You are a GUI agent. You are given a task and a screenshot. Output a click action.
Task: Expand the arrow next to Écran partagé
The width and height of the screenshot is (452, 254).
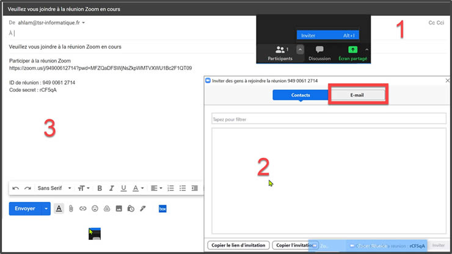click(x=366, y=50)
